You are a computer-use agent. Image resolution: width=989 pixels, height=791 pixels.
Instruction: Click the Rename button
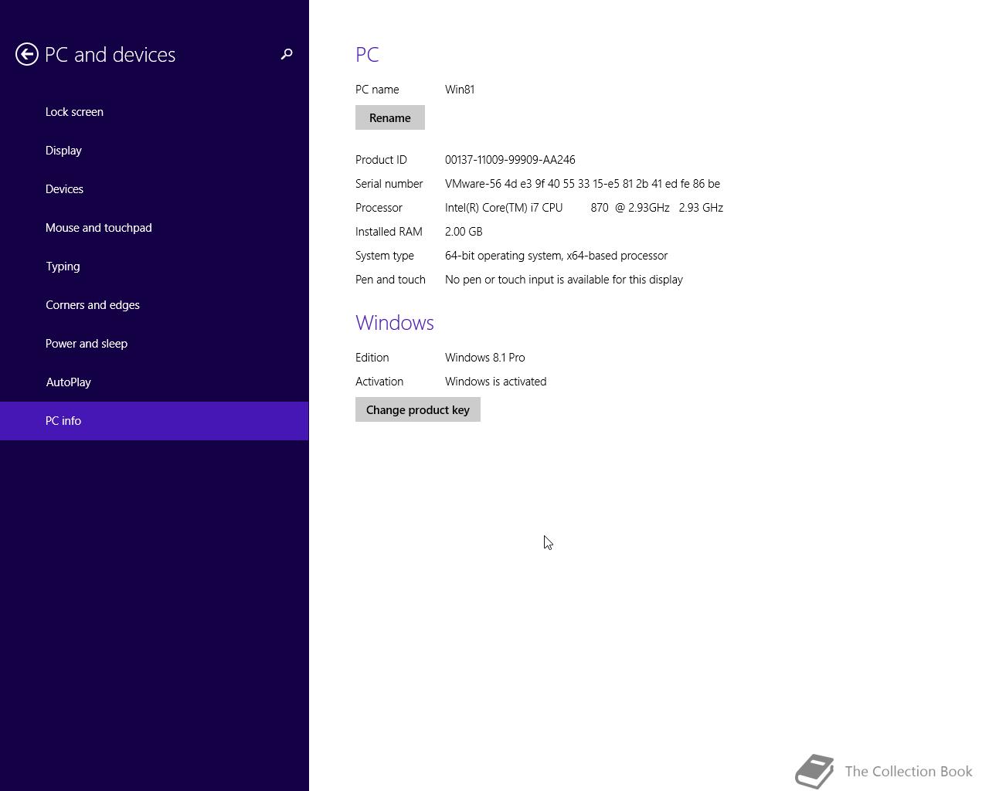tap(390, 117)
